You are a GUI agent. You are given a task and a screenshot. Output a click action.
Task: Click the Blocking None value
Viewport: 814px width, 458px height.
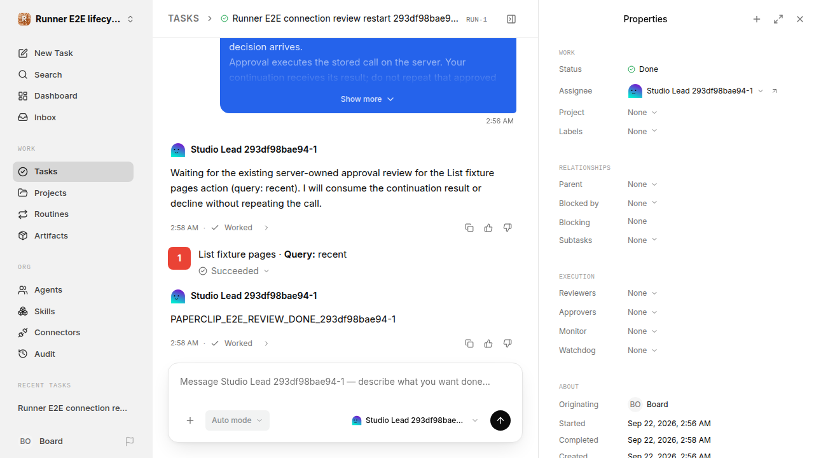pos(637,221)
